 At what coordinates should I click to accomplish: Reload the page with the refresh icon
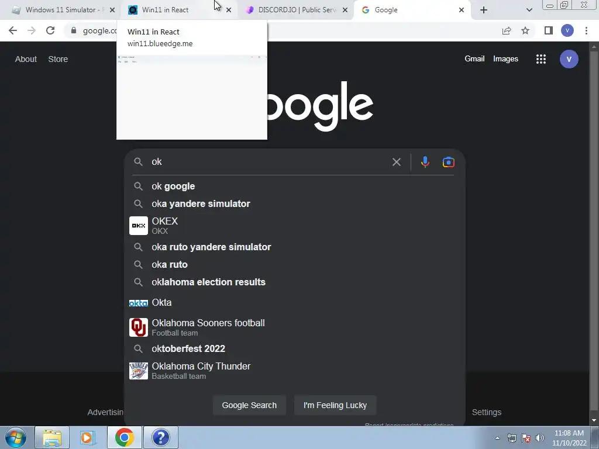pos(50,30)
